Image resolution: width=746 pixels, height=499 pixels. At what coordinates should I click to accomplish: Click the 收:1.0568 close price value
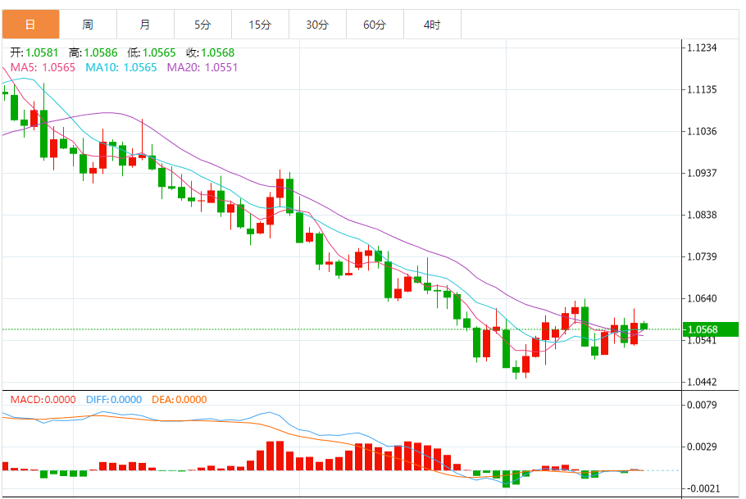[211, 52]
